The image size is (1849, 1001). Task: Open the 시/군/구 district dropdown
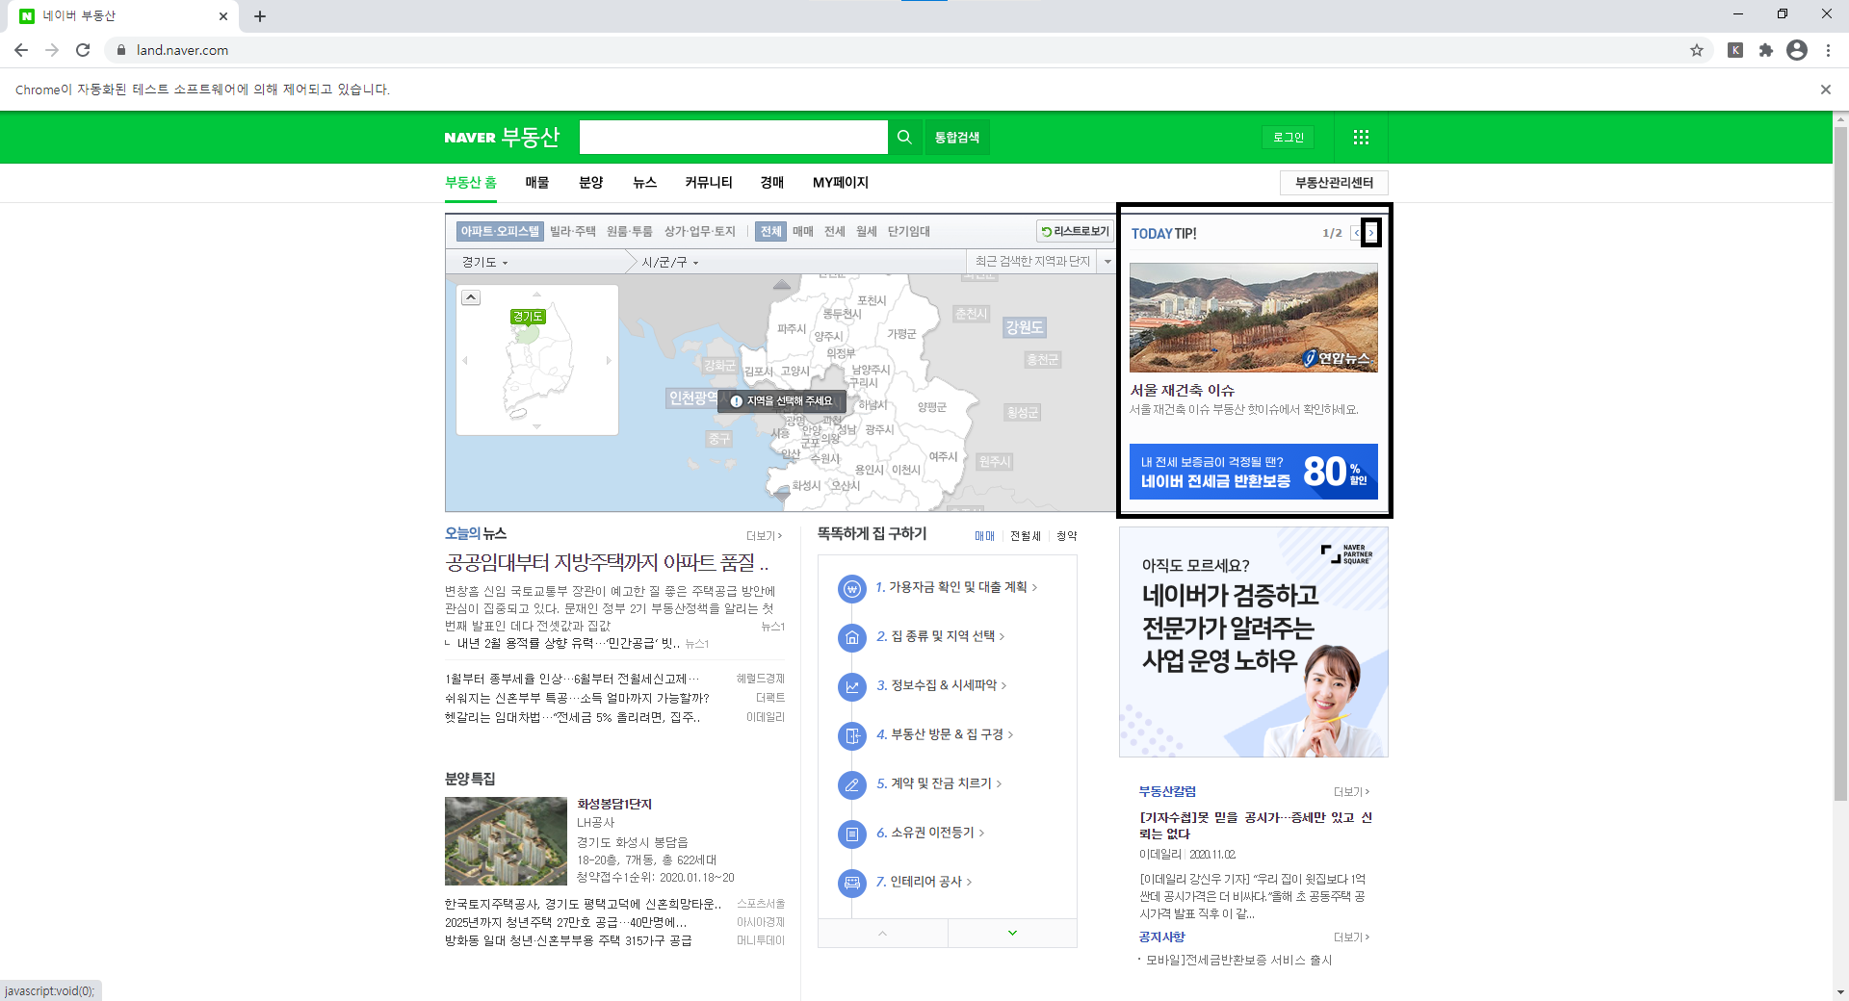point(670,262)
